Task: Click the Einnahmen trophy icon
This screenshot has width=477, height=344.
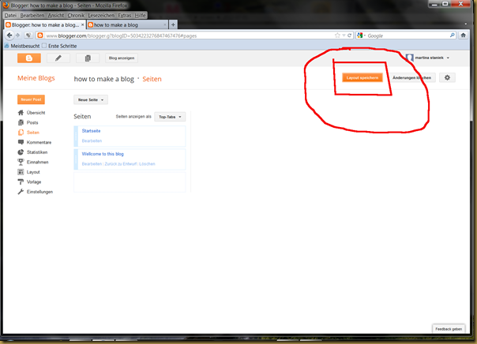Action: 21,162
